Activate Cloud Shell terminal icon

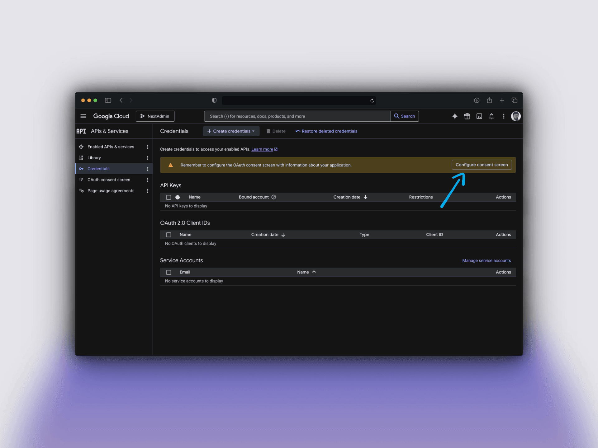tap(479, 116)
